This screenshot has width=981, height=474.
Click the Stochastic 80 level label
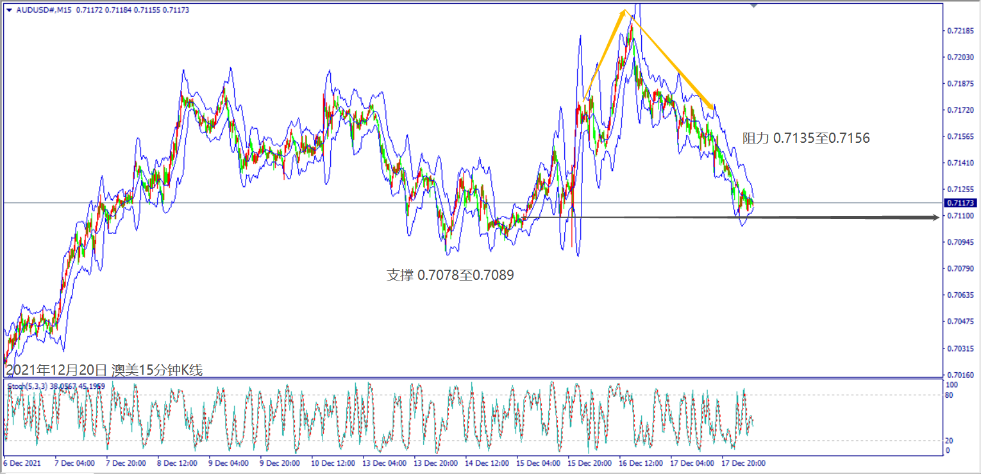[x=950, y=395]
